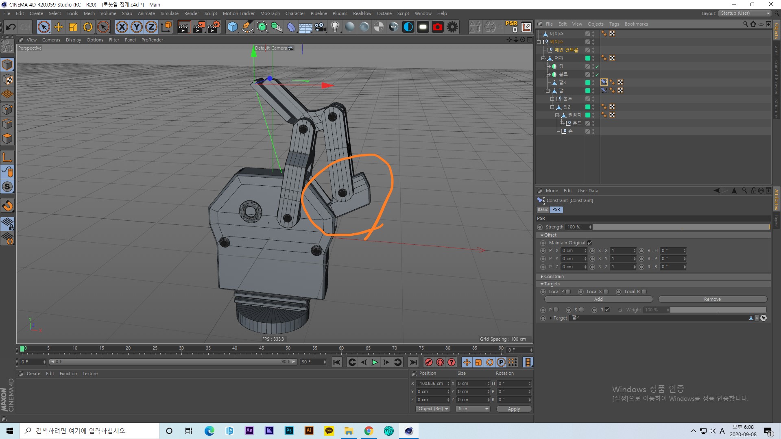
Task: Toggle X axis lock
Action: coord(122,27)
